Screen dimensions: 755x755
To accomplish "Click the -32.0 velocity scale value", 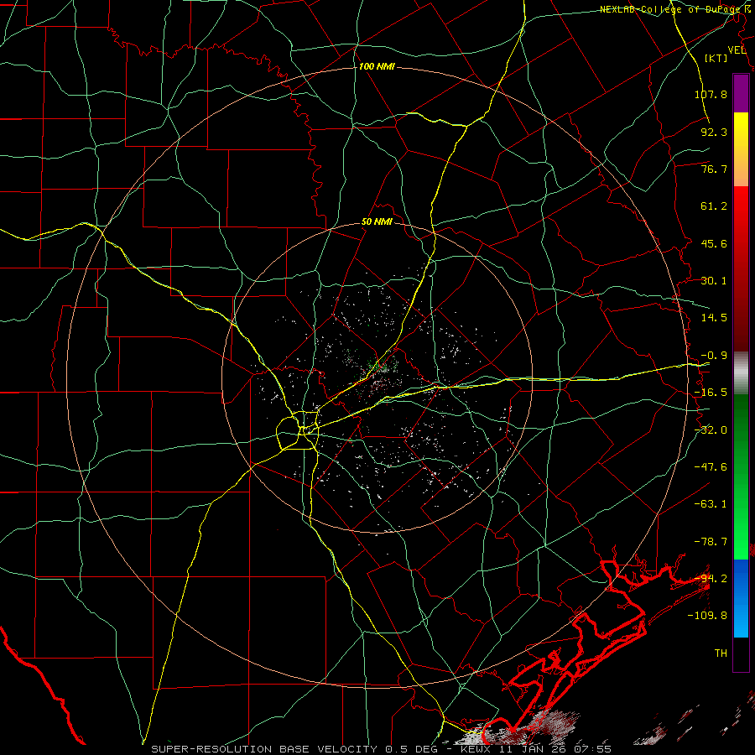I will (711, 430).
